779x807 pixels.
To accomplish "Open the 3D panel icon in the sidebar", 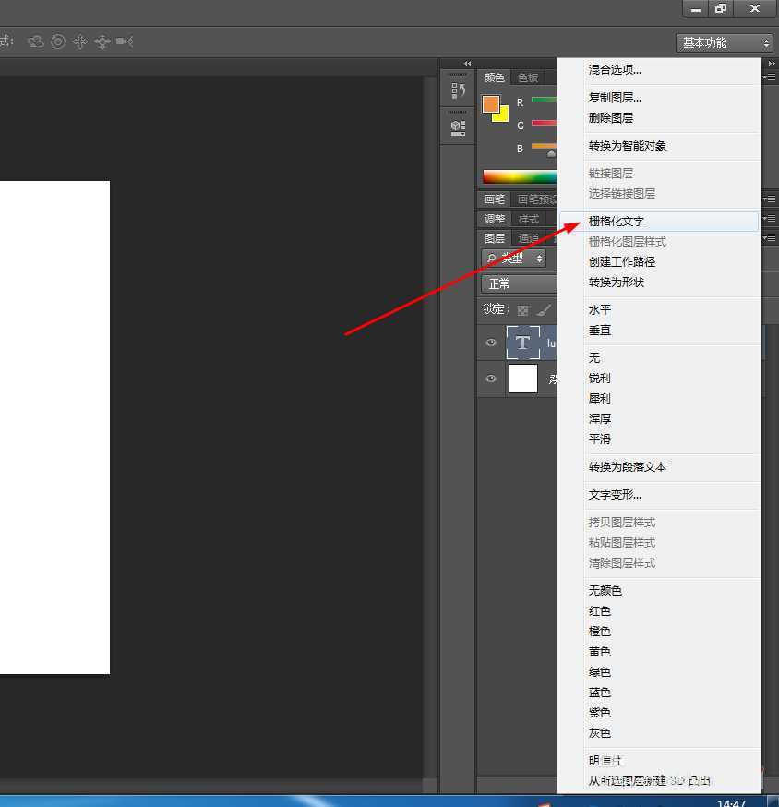I will 458,127.
